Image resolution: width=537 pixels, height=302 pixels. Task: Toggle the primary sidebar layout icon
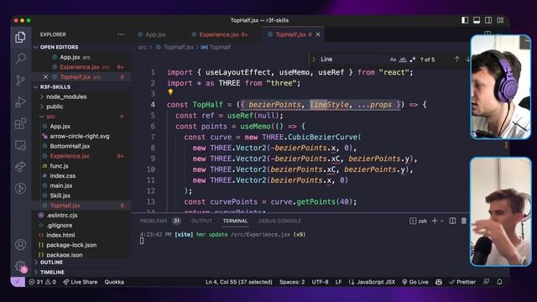[x=465, y=20]
